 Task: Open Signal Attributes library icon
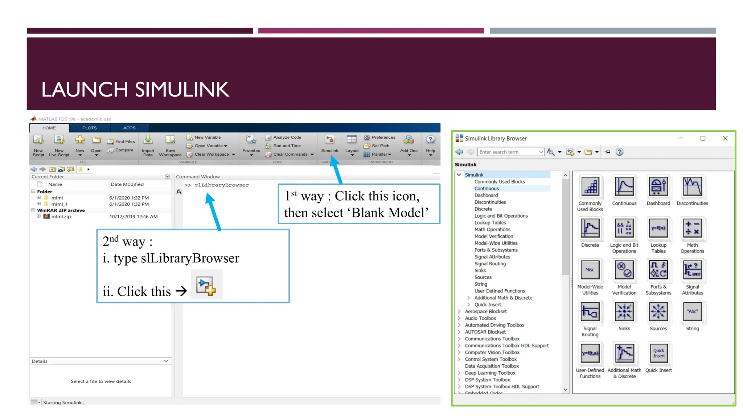[x=692, y=270]
